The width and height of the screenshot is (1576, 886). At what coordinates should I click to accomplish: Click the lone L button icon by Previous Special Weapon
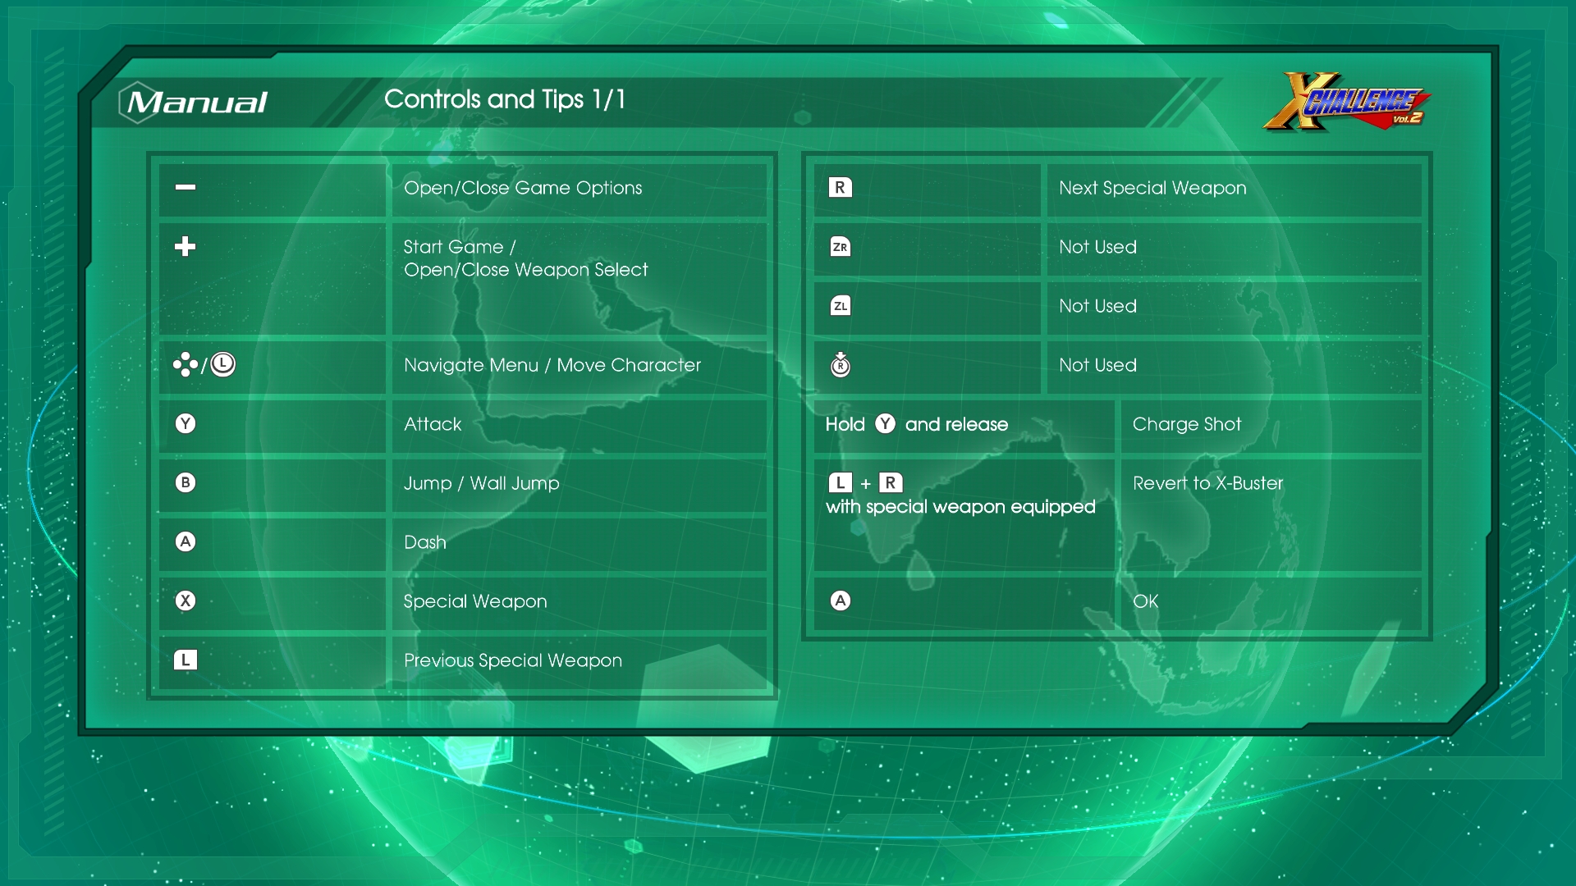186,660
